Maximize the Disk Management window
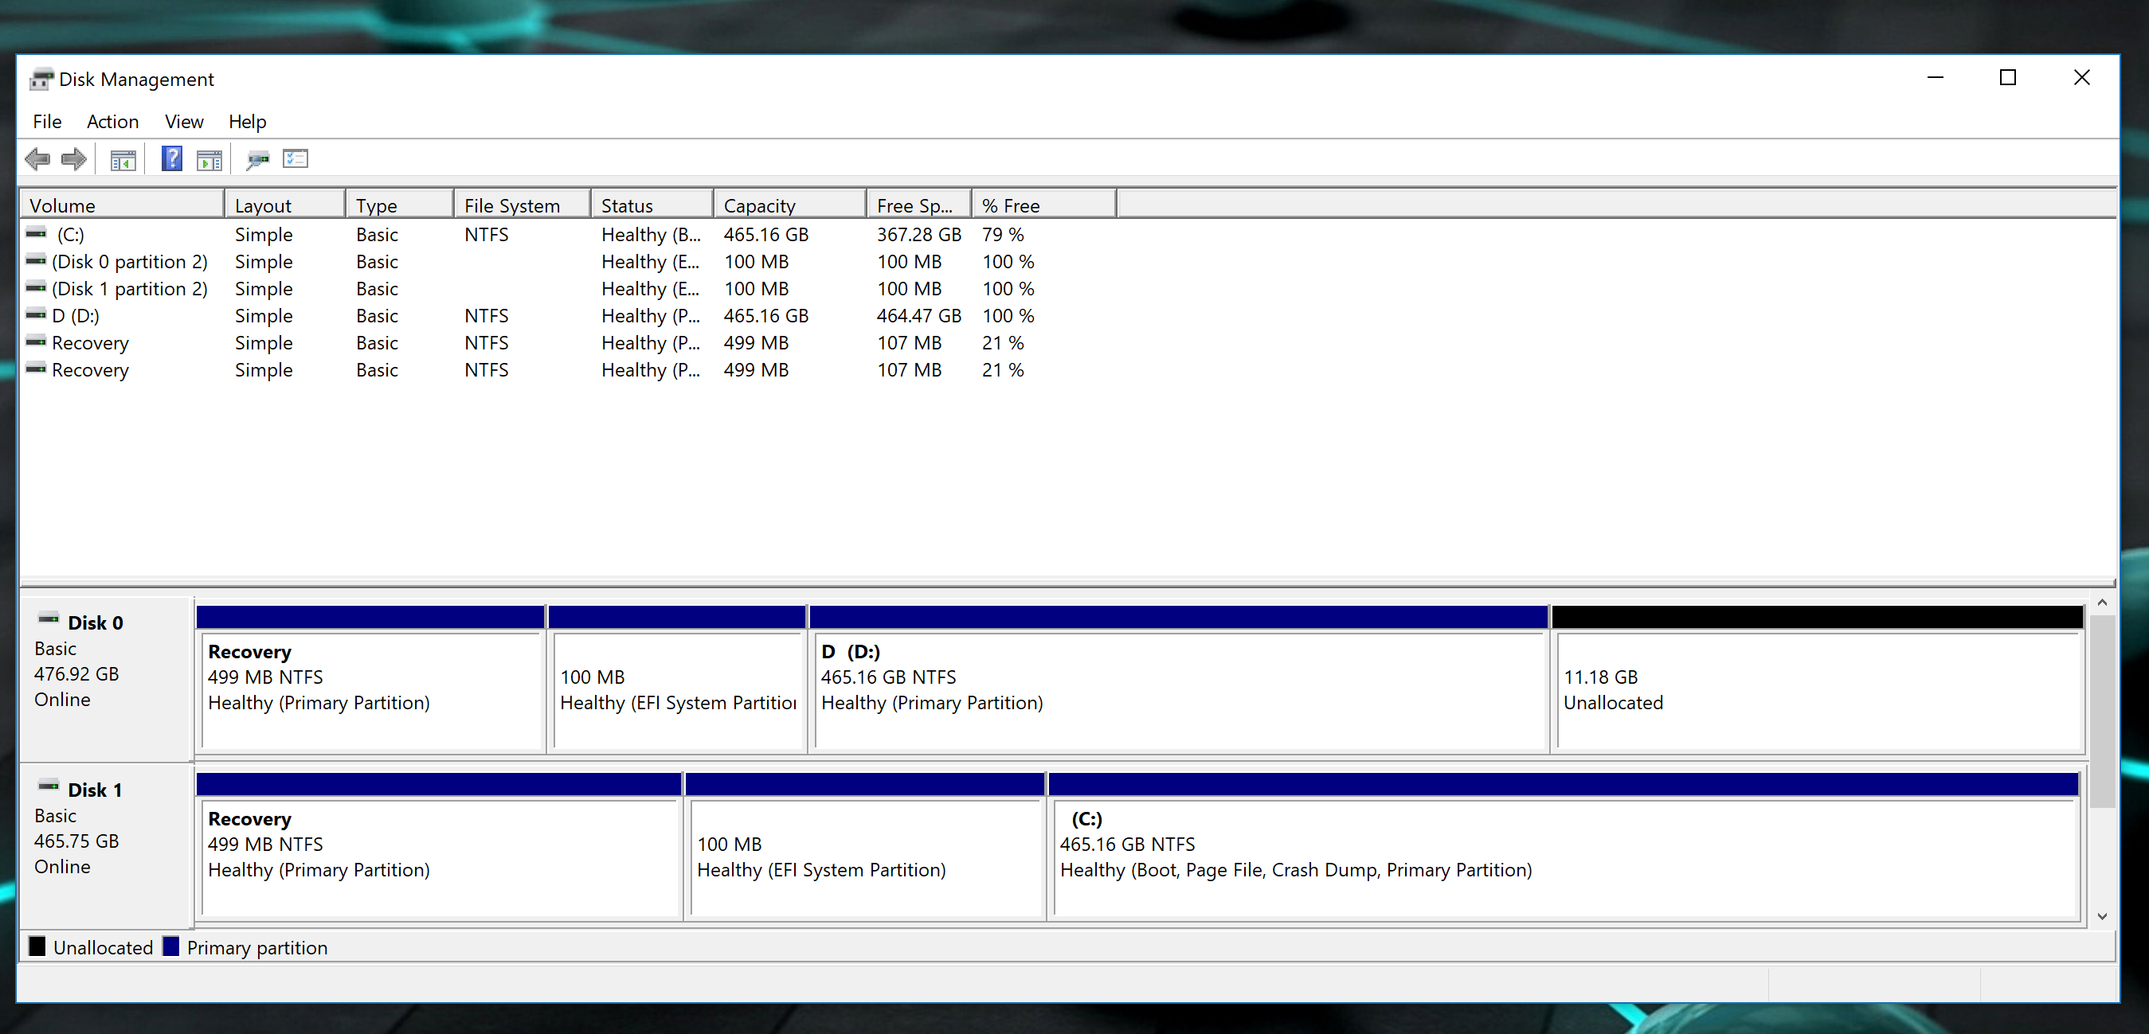This screenshot has width=2149, height=1034. click(2008, 77)
